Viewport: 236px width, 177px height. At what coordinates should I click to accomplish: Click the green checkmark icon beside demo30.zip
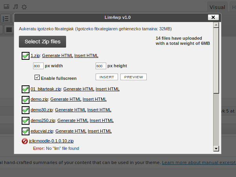point(26,110)
